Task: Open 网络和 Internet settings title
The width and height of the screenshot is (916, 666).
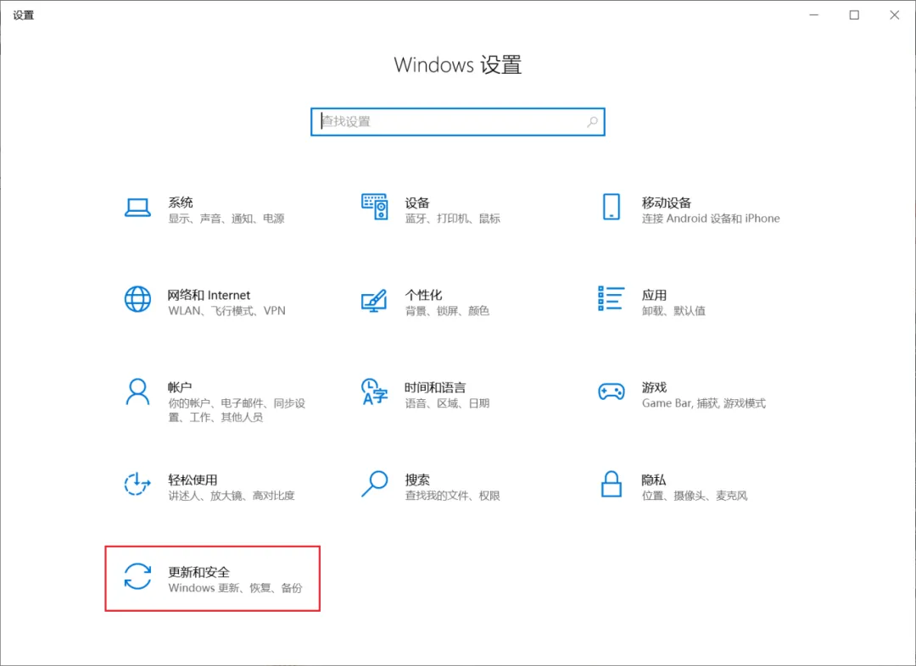Action: tap(209, 295)
